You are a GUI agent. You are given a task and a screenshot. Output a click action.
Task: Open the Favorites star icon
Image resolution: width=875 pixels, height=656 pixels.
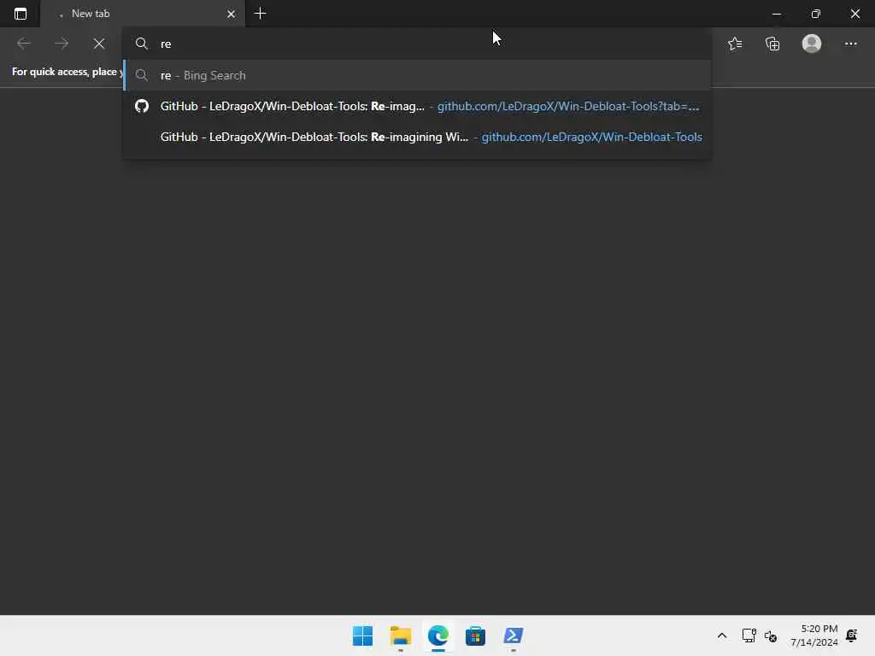(735, 44)
